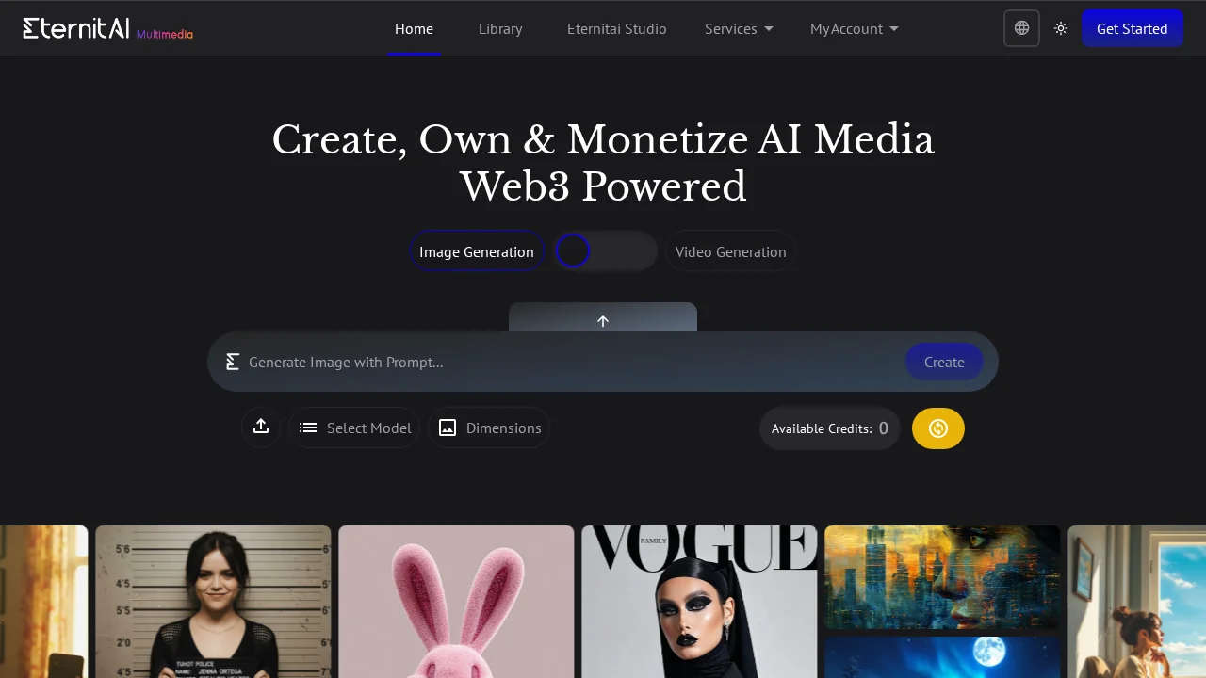
Task: Click the Select Model list icon
Action: pos(308,428)
